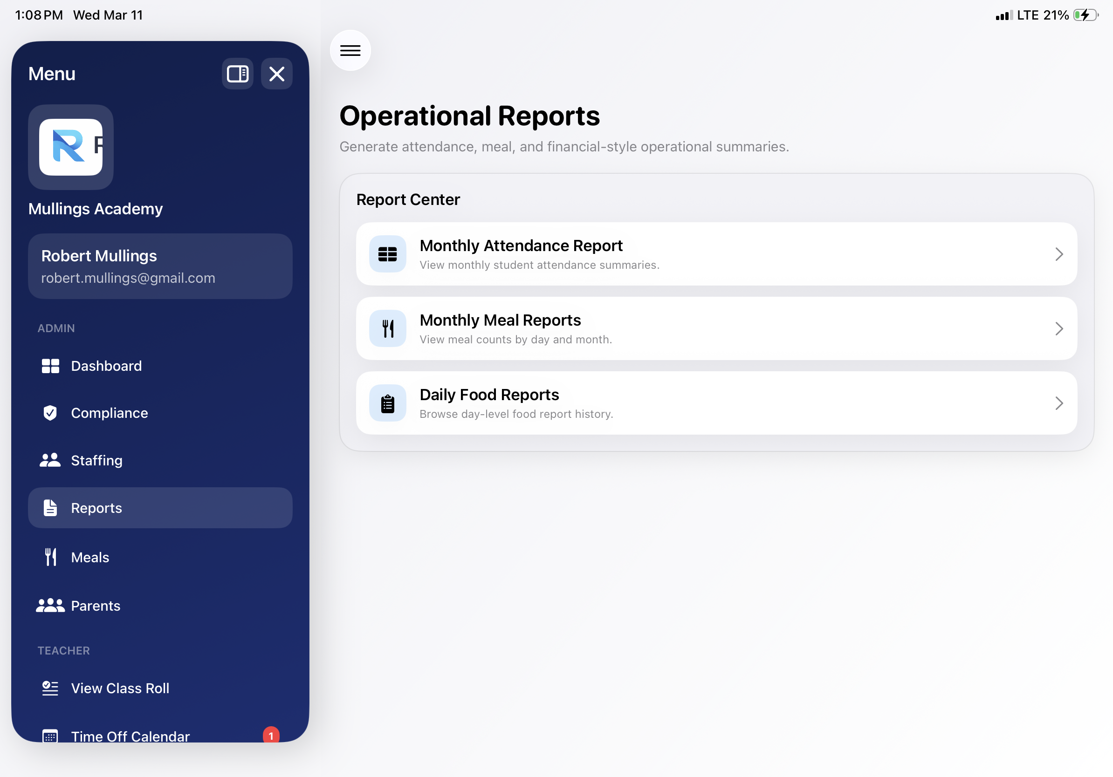Close the Menu panel
1113x777 pixels.
click(x=277, y=74)
